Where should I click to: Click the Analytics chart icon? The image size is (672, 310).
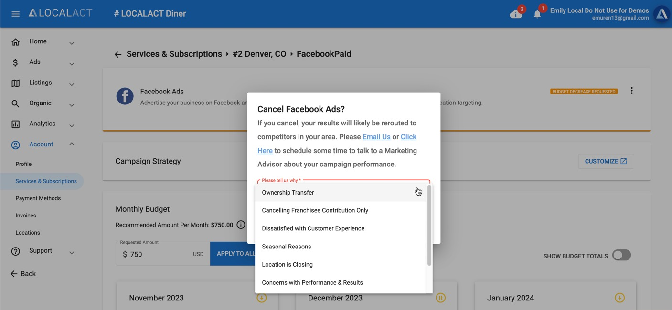16,124
